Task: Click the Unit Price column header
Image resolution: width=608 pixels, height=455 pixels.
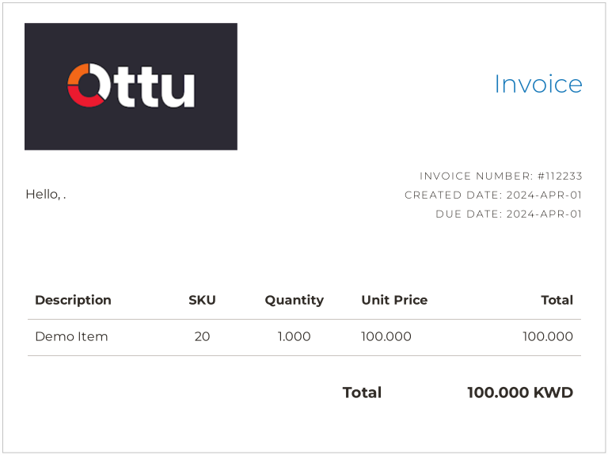Action: 394,300
